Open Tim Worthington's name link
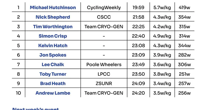Screen dimensions: 197x110 pos(53,27)
